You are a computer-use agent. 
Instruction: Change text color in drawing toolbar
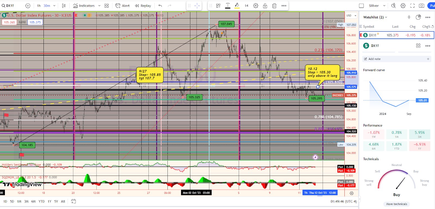point(228,6)
